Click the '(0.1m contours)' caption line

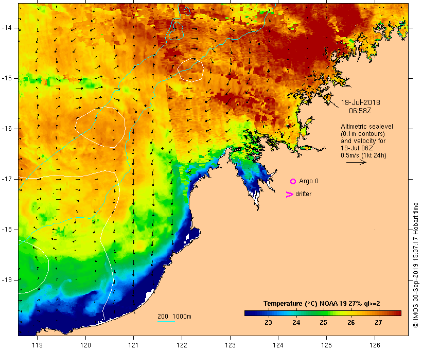click(x=363, y=134)
